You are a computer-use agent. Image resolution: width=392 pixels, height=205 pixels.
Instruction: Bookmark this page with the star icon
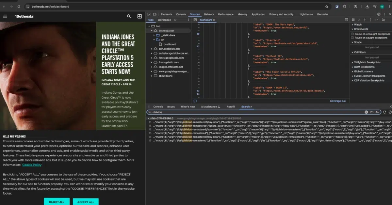pyautogui.click(x=326, y=7)
